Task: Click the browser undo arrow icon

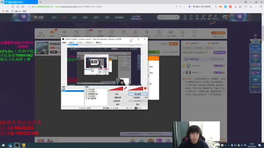Action: click(245, 7)
